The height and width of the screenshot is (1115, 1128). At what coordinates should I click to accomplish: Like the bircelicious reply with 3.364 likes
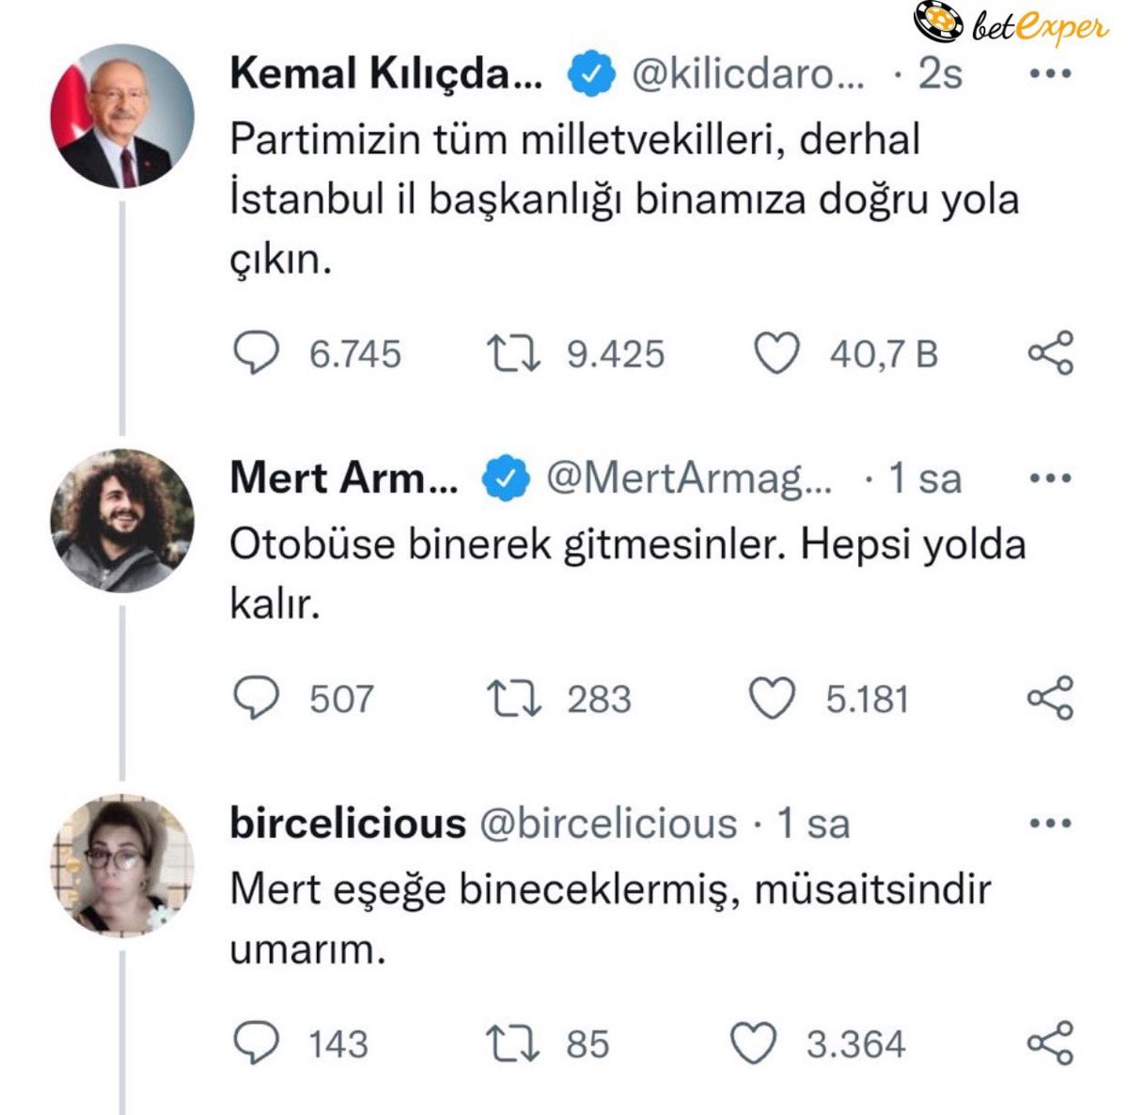(753, 1044)
